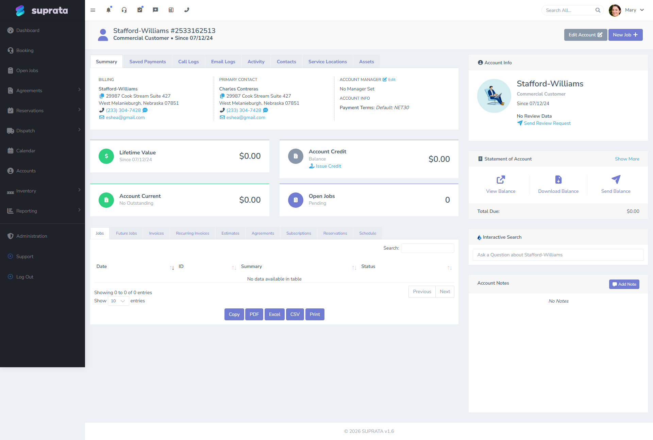Click Edit next to Account Manager

pos(389,80)
